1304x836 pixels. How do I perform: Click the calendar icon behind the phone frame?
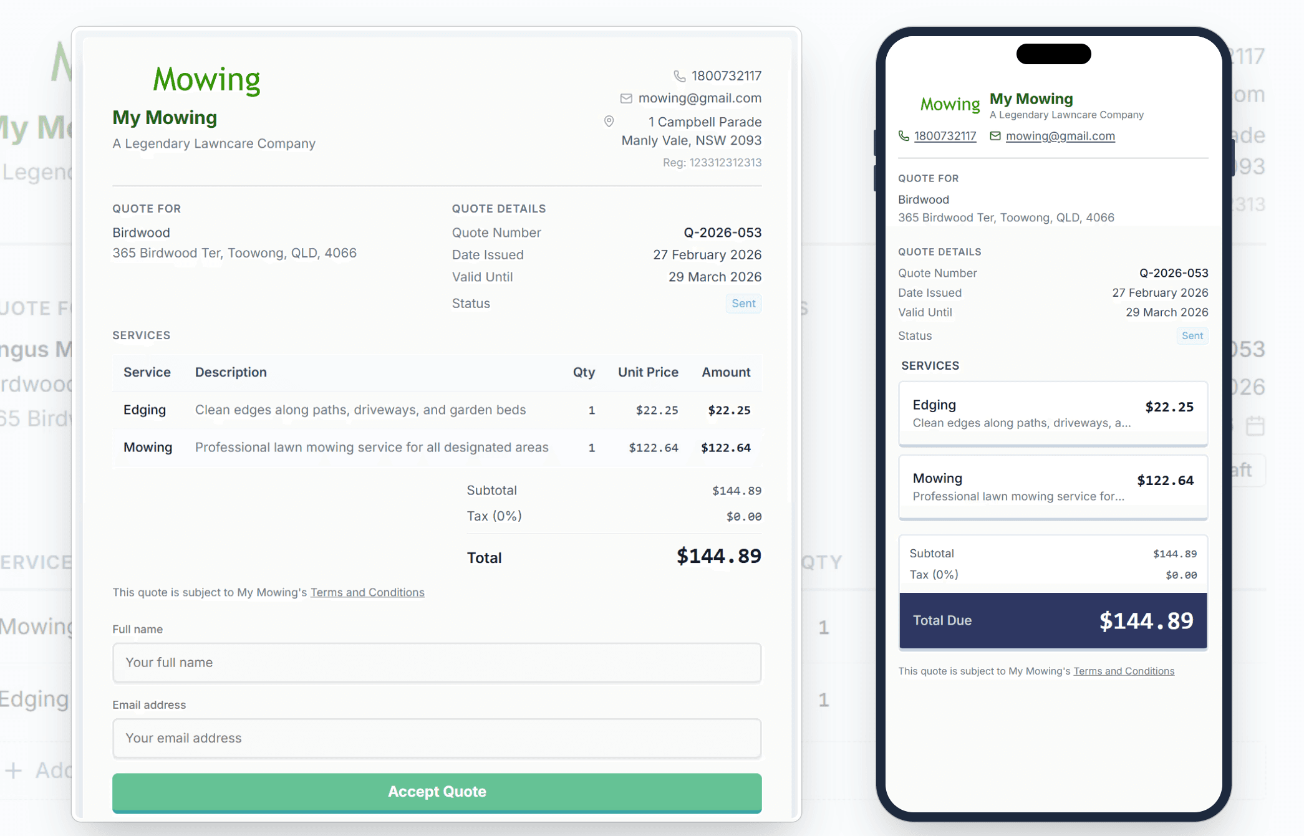coord(1255,426)
